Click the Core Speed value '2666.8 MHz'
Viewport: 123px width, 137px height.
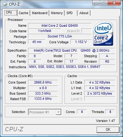click(43, 82)
